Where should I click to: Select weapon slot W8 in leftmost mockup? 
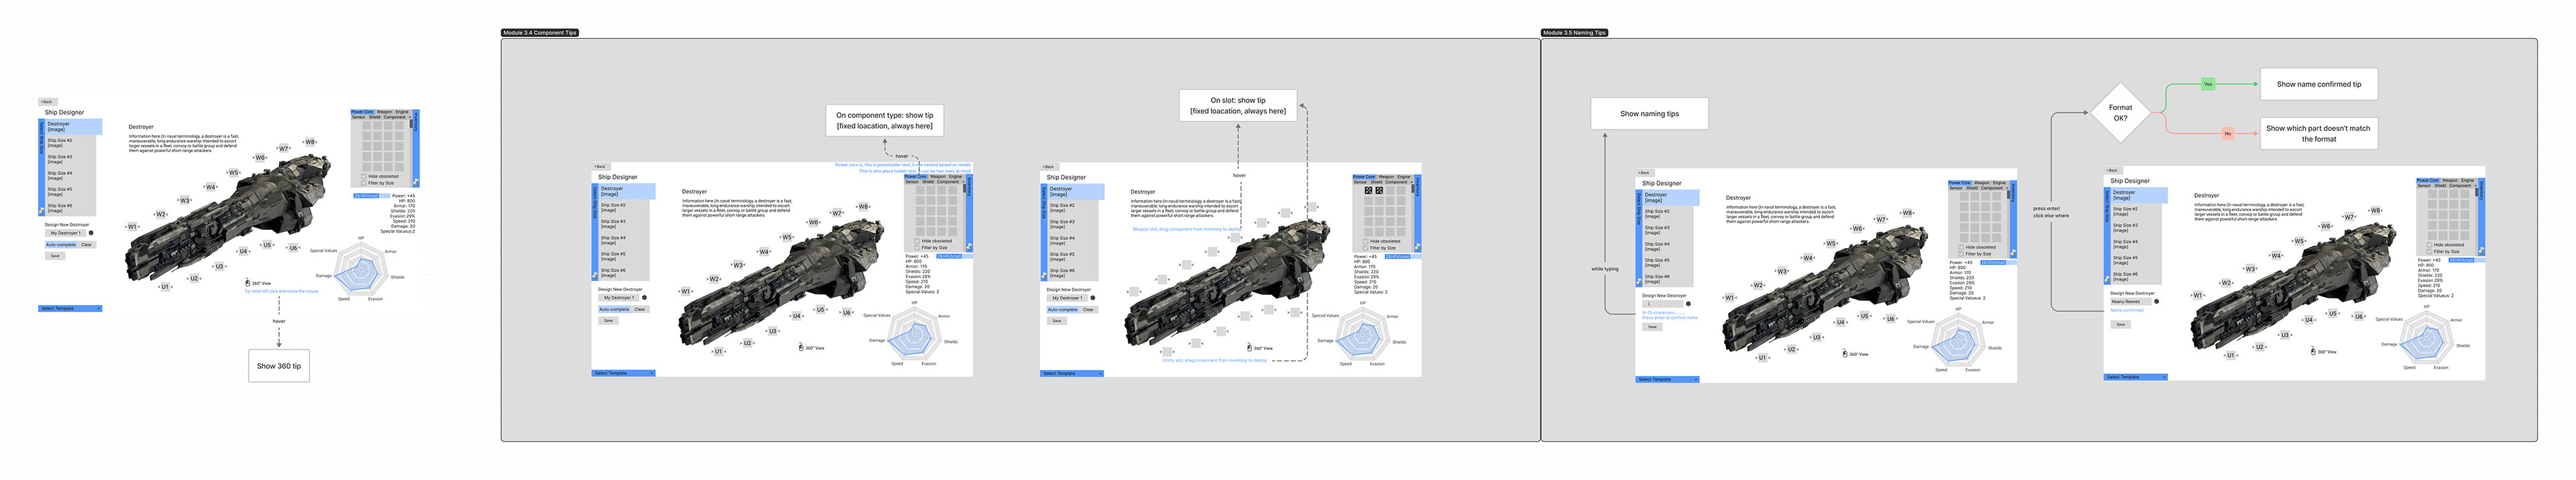tap(311, 142)
